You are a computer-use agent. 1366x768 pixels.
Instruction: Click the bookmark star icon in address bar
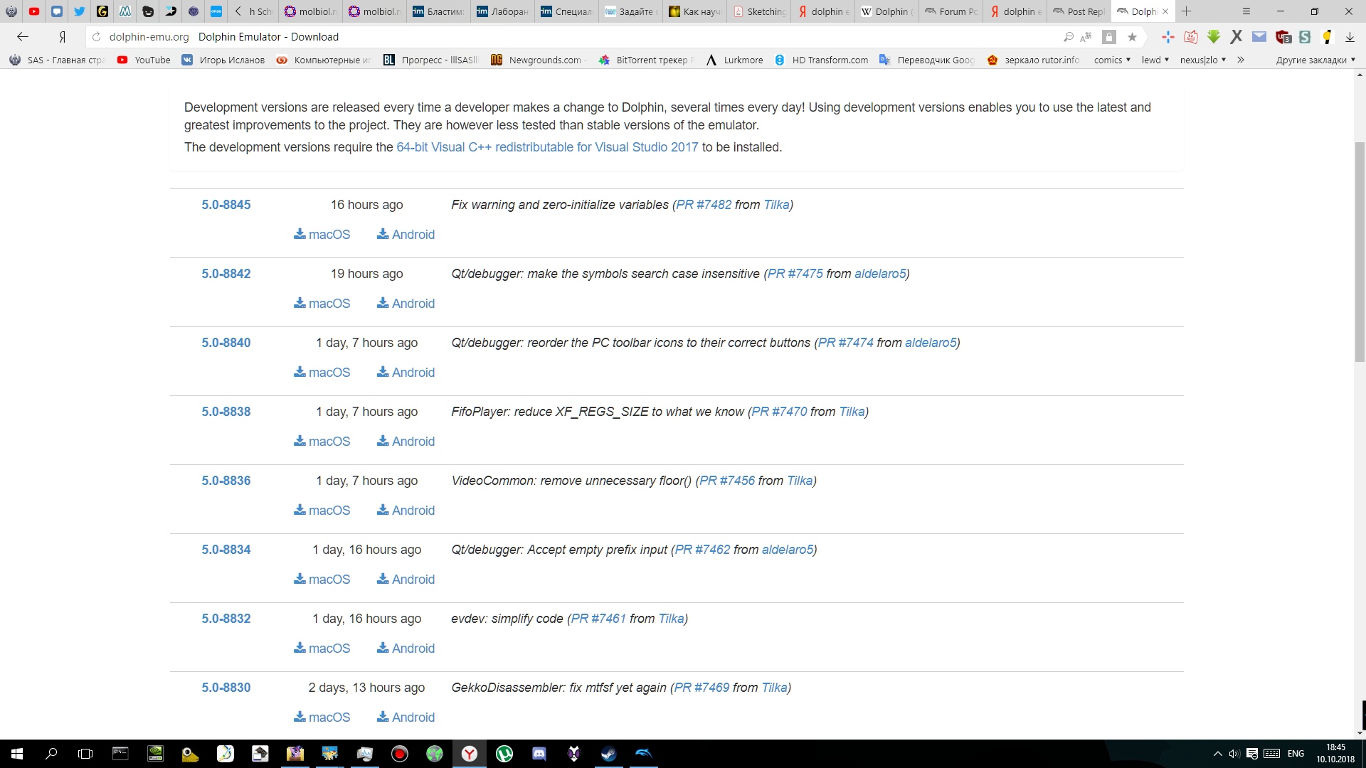1132,37
